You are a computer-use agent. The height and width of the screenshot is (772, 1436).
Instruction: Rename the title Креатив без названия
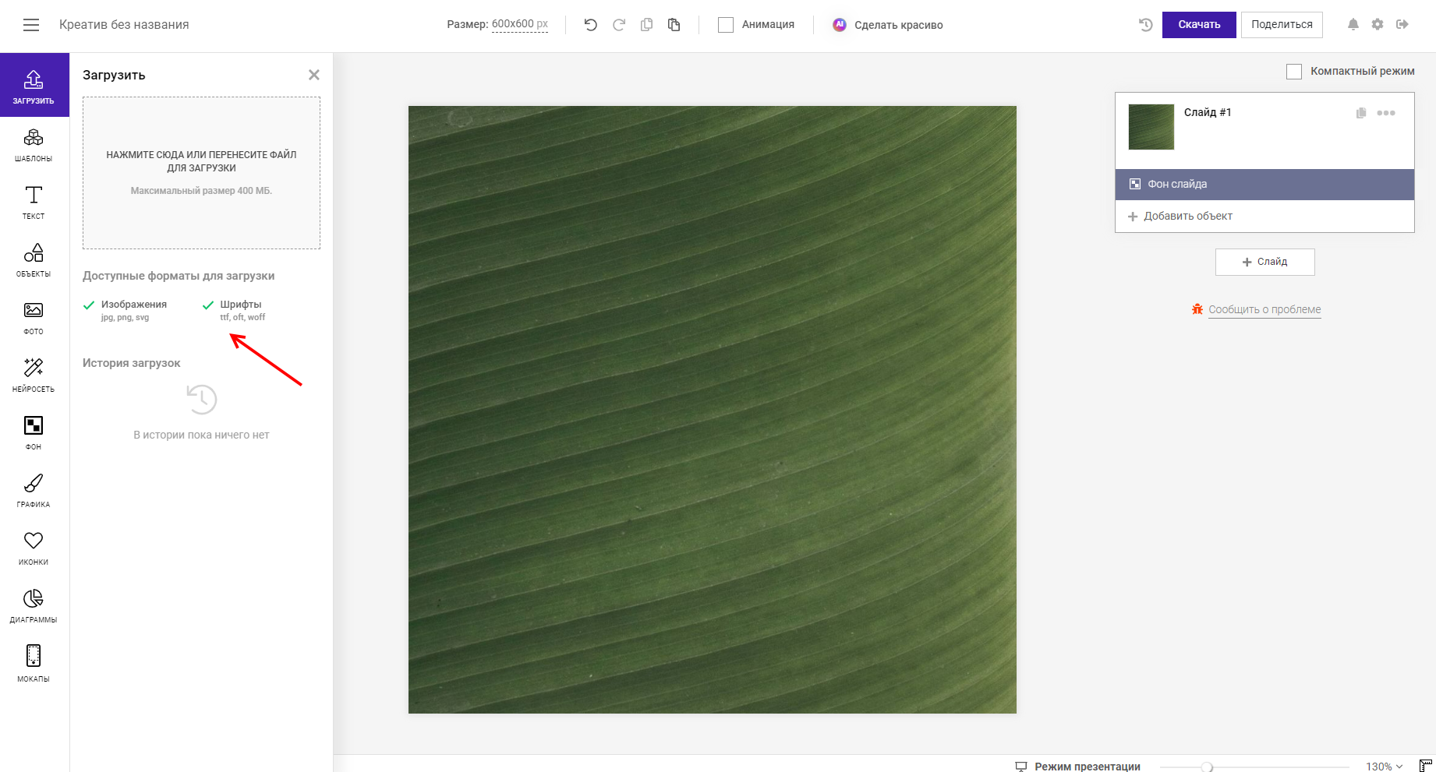pyautogui.click(x=124, y=25)
